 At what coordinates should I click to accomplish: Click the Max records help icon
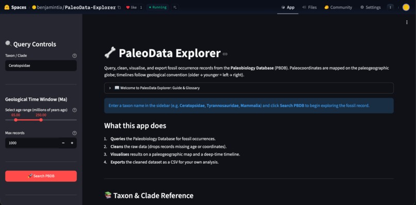point(74,133)
